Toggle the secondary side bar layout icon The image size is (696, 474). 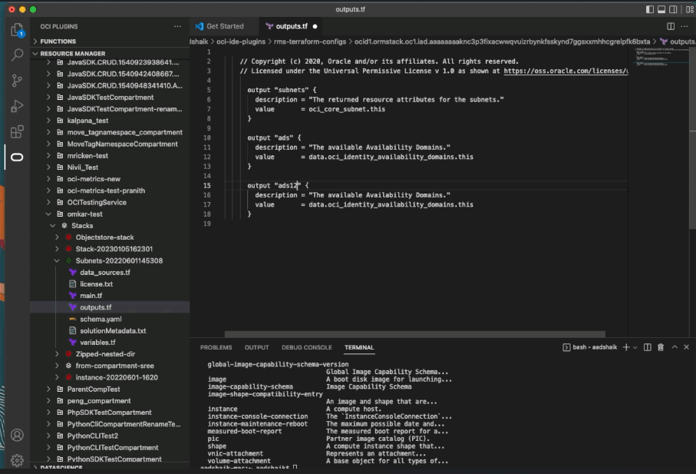coord(673,9)
